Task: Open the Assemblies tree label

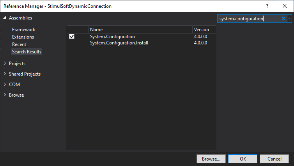Action: click(20, 18)
